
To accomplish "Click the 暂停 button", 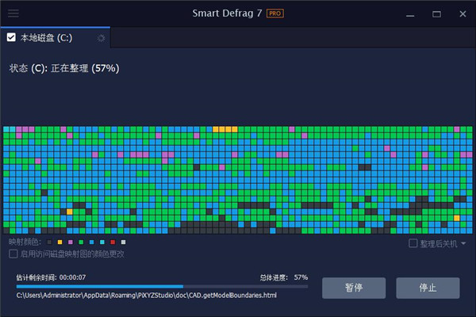I will 354,288.
